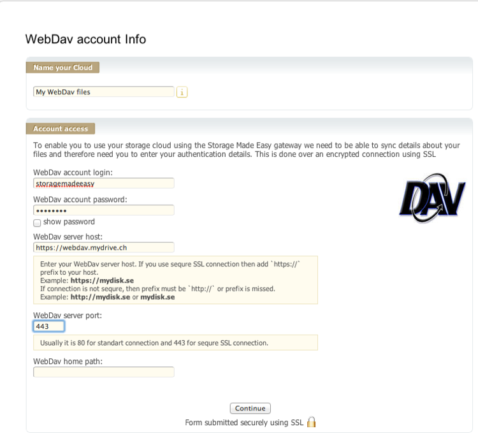Click the WebDav home path label
The image size is (478, 436).
pyautogui.click(x=68, y=361)
